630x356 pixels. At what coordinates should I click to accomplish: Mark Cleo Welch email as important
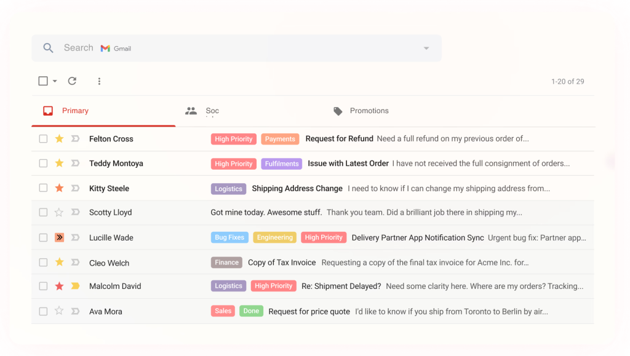(75, 263)
